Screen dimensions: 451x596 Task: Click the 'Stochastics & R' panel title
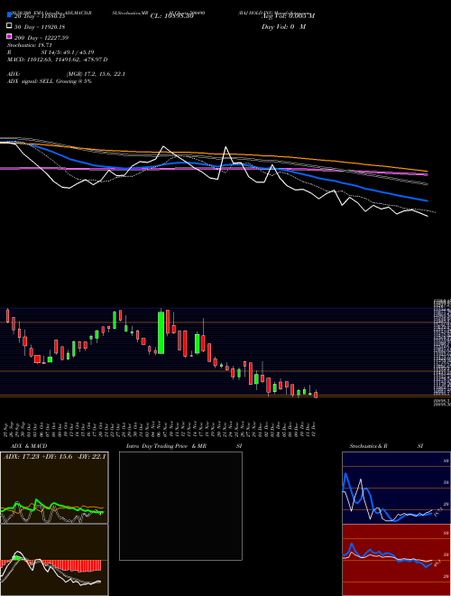tap(368, 446)
